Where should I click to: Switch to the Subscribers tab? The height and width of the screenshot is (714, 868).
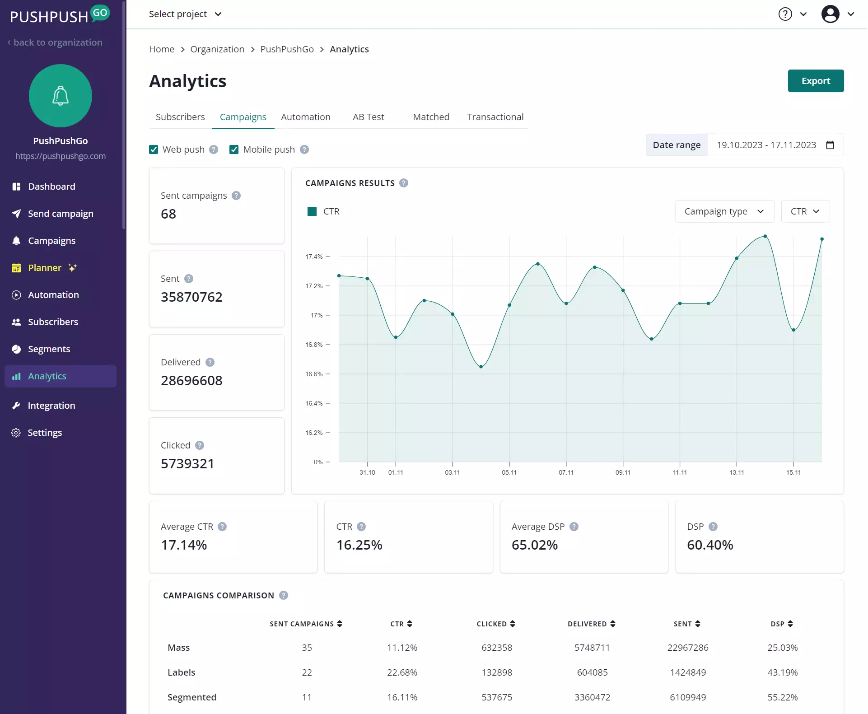180,117
